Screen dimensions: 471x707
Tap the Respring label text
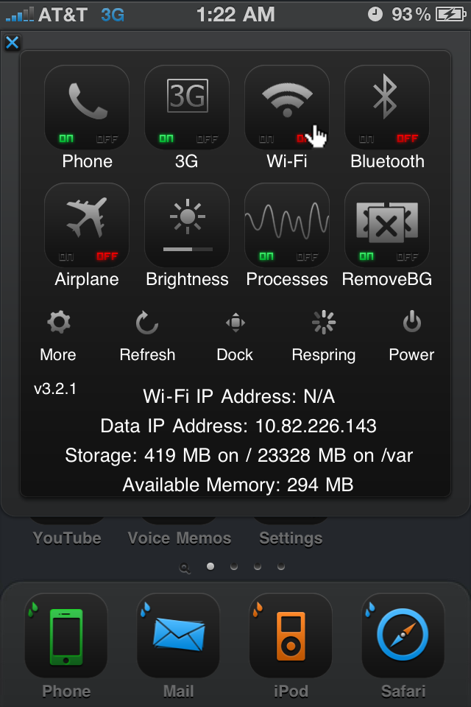point(324,355)
